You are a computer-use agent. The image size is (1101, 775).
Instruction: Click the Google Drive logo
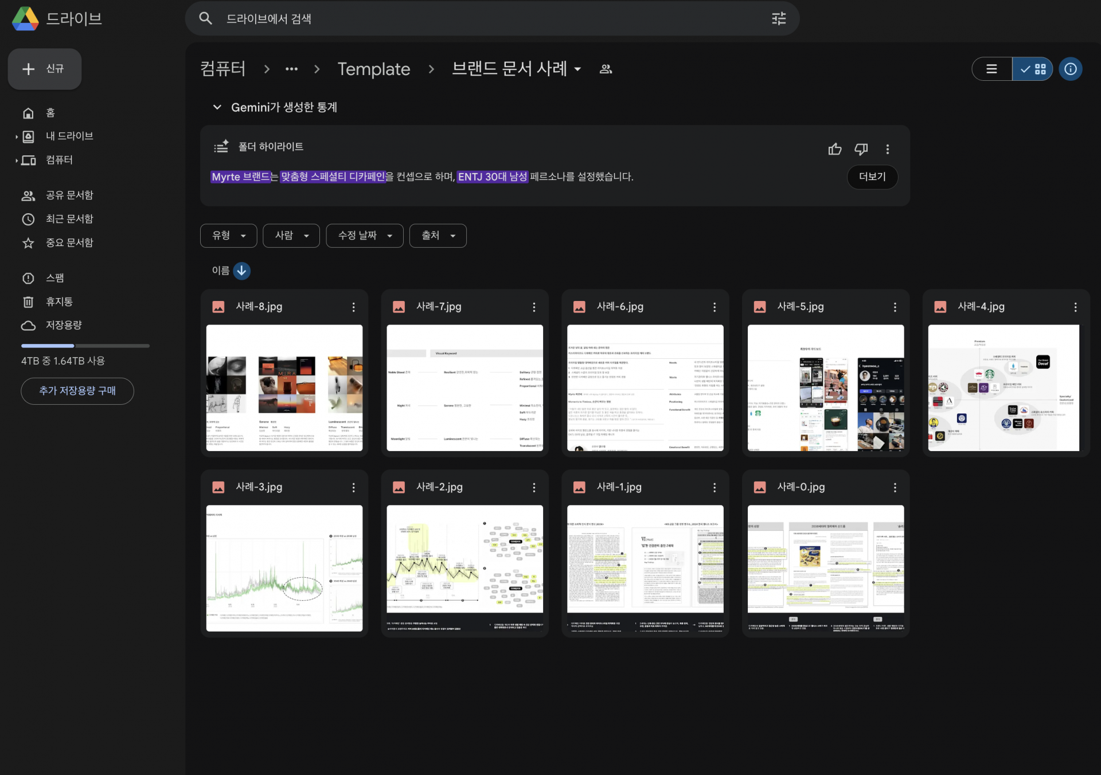pos(25,19)
